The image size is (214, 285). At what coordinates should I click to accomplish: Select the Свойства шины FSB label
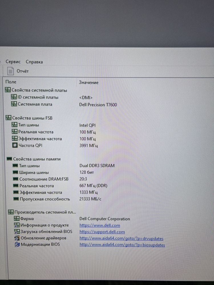32,118
